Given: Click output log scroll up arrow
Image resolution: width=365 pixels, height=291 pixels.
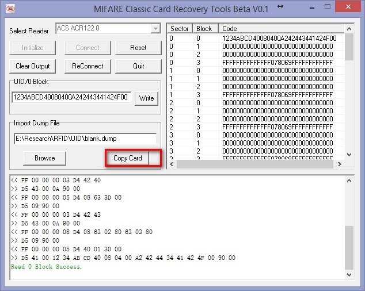Looking at the screenshot, I should [349, 181].
